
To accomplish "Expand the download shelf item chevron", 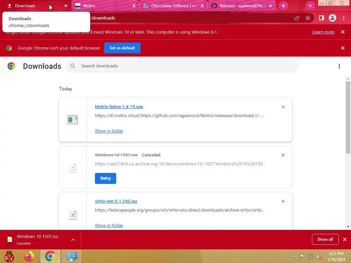I will pos(73,240).
